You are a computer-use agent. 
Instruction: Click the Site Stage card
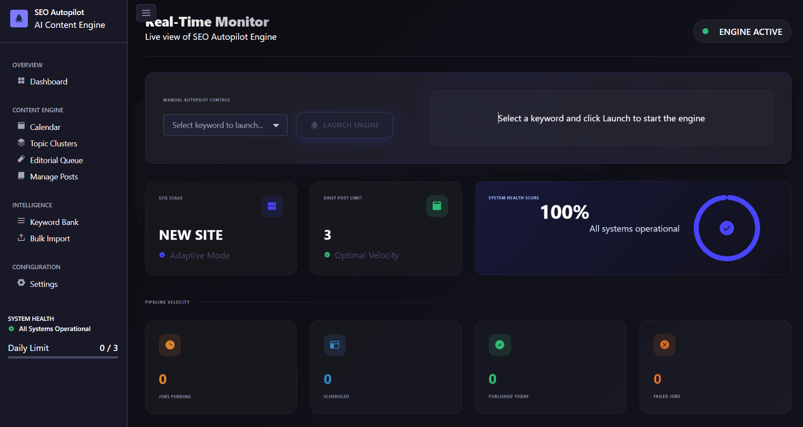click(x=221, y=228)
